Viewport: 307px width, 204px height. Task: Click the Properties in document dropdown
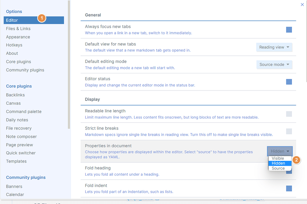280,151
